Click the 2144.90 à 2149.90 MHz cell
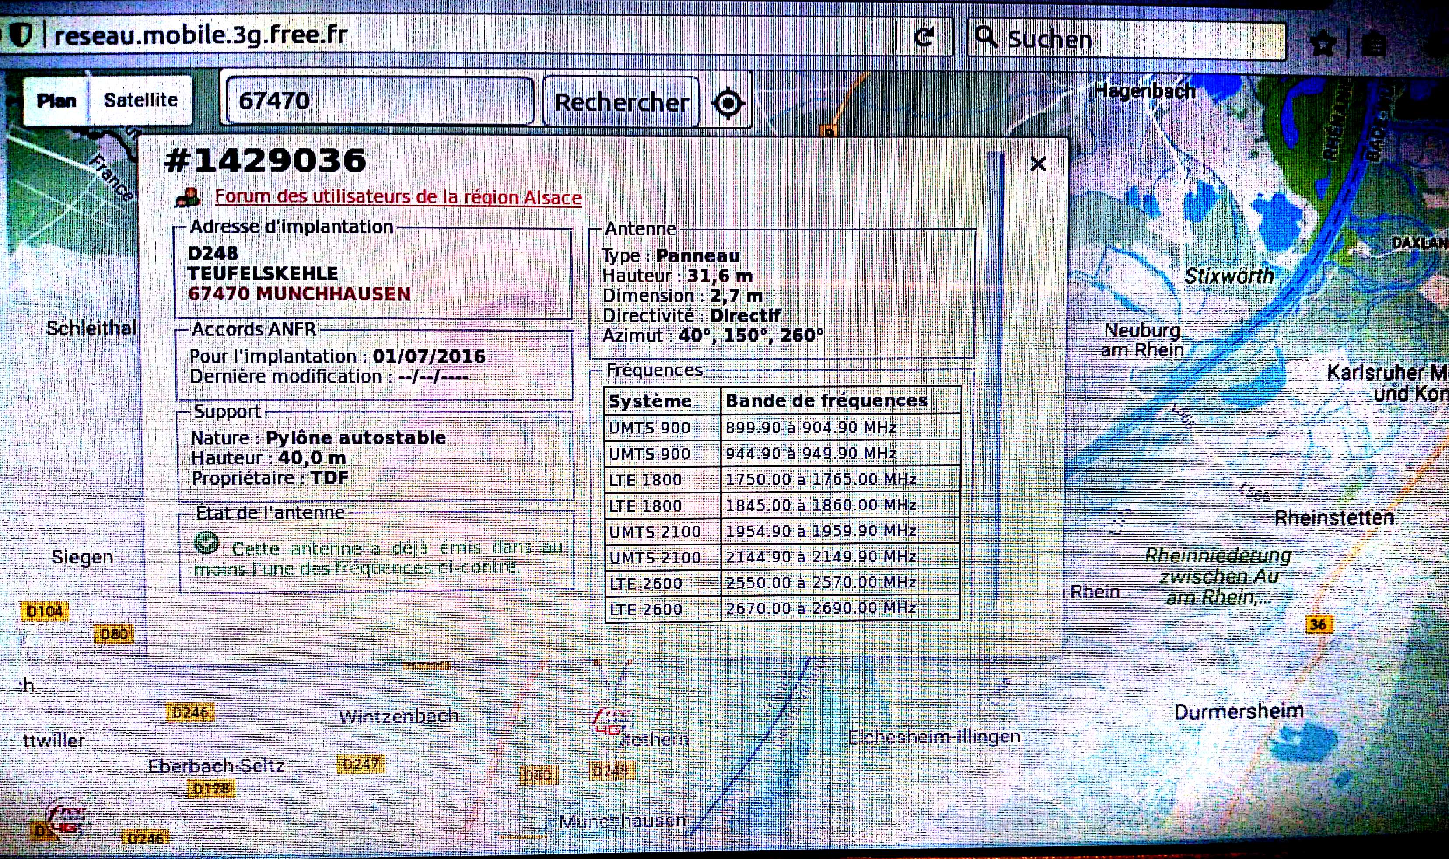Screen dimensions: 1449x859 click(x=840, y=557)
